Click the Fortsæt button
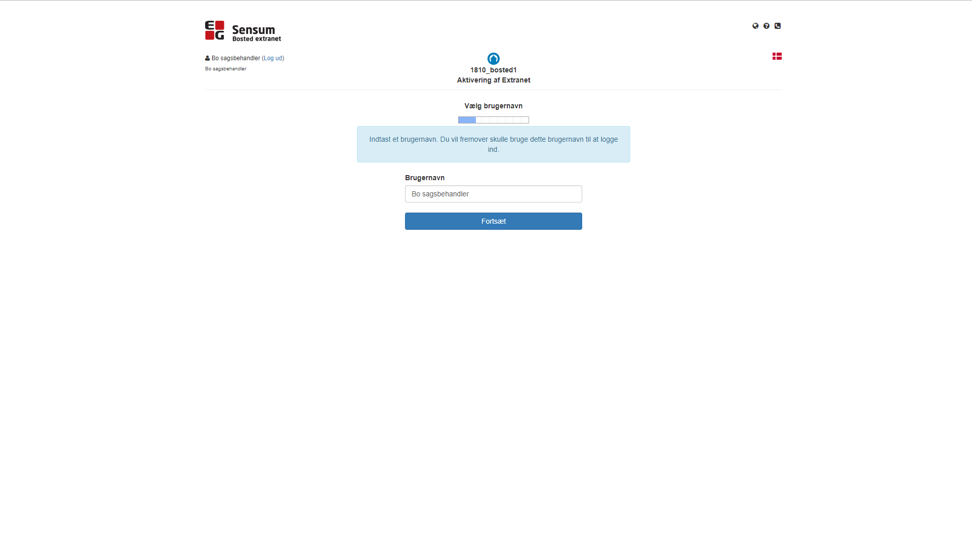972x536 pixels. [x=494, y=221]
